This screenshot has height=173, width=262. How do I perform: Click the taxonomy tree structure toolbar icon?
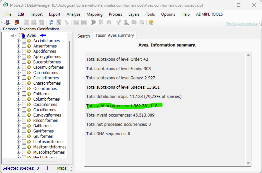point(59,22)
